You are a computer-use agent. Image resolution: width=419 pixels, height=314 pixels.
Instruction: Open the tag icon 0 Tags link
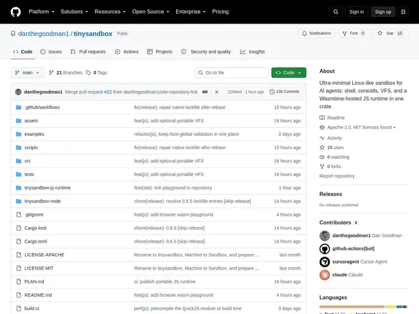point(96,73)
